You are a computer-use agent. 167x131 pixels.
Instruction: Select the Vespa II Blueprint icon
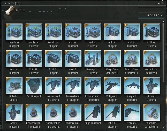132,86
